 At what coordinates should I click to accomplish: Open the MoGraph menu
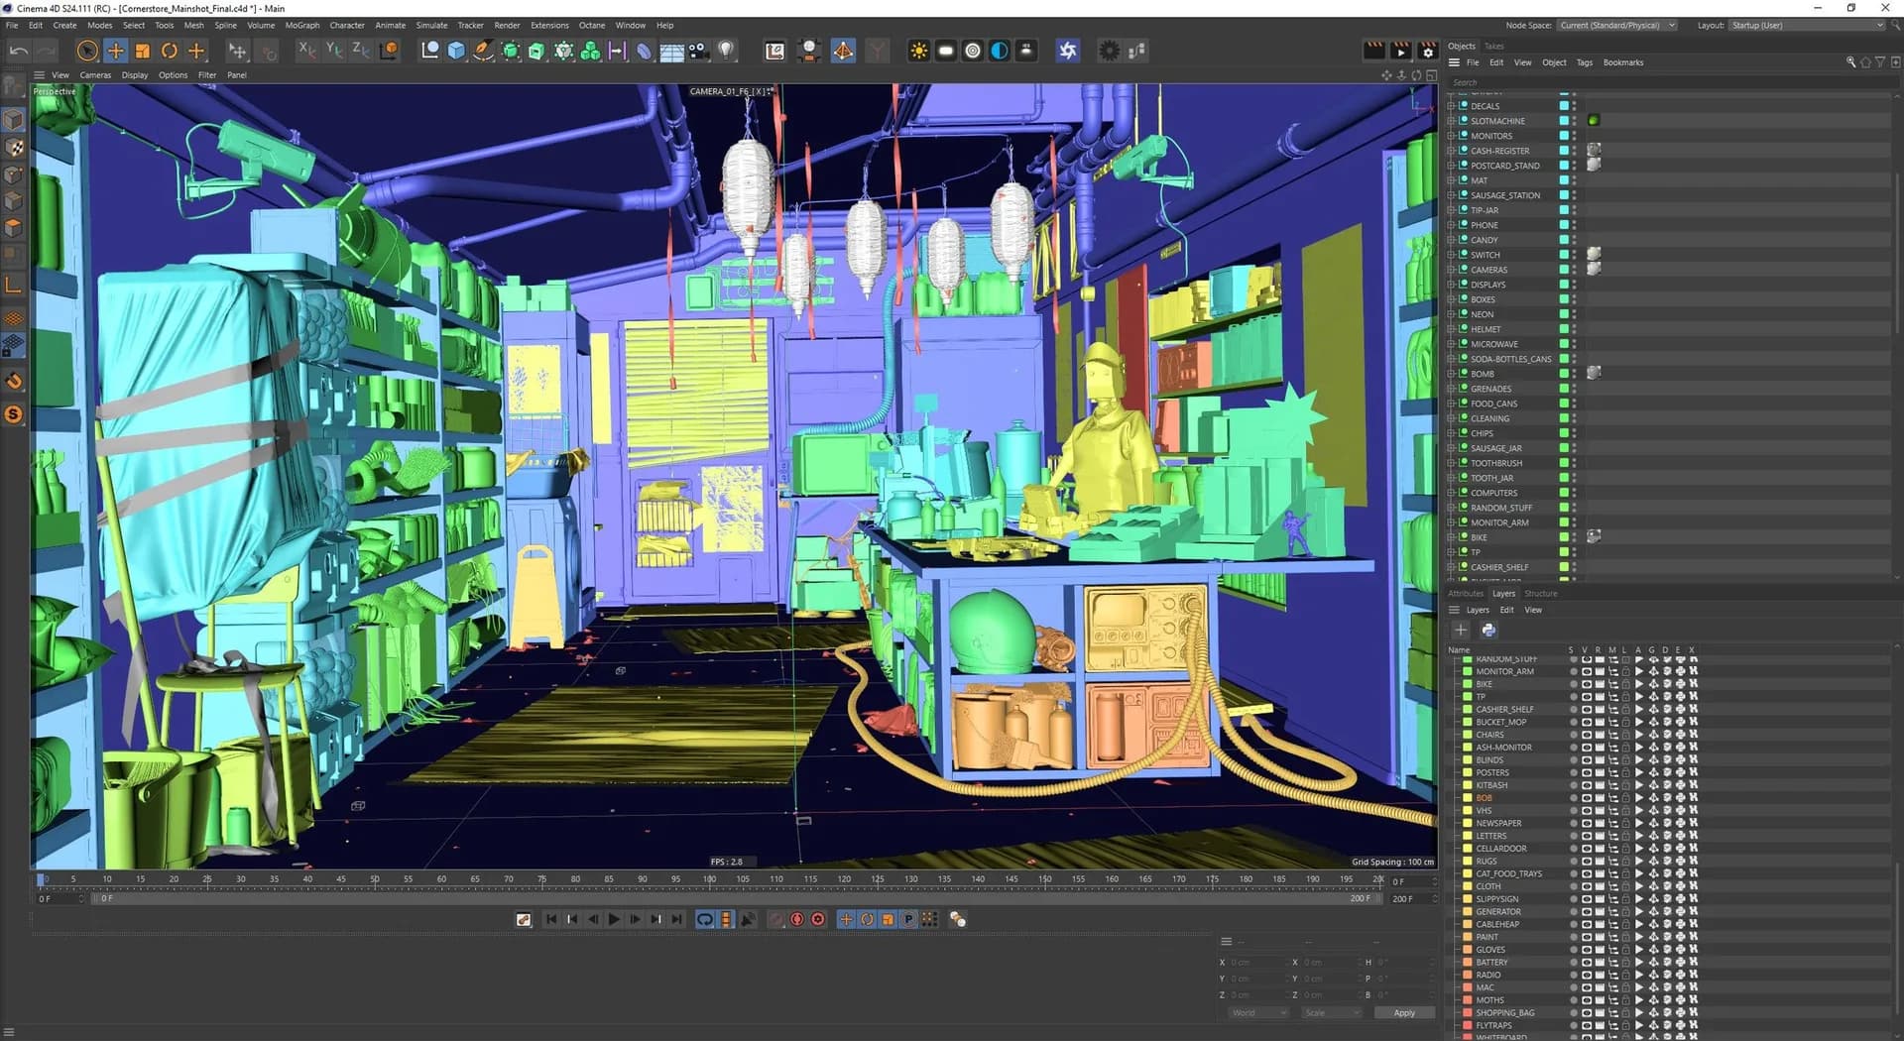pyautogui.click(x=302, y=25)
